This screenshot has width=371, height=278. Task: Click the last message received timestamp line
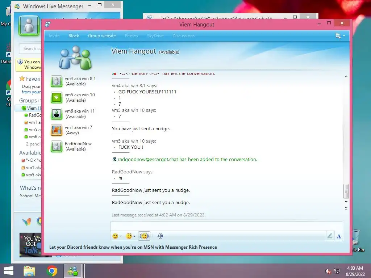point(159,215)
